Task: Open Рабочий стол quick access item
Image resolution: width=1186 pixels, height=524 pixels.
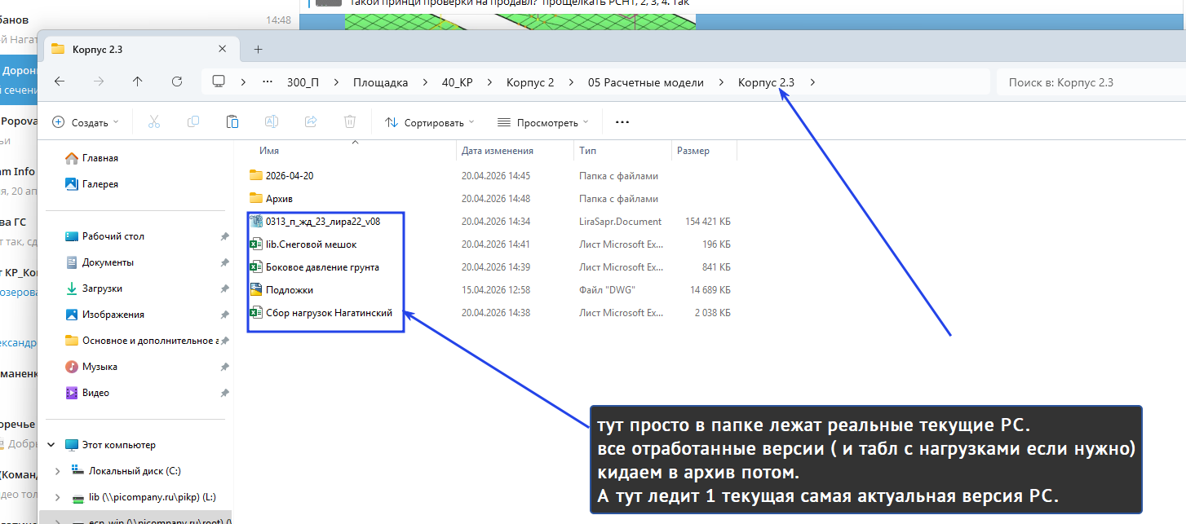Action: point(113,236)
